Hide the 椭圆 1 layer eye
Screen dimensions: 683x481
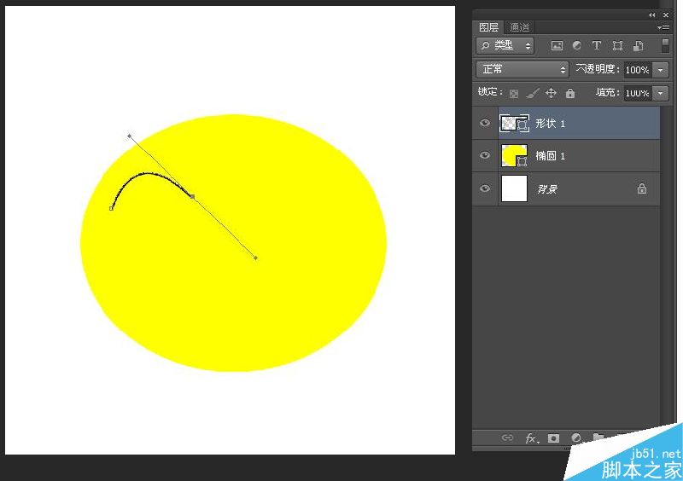click(x=485, y=155)
